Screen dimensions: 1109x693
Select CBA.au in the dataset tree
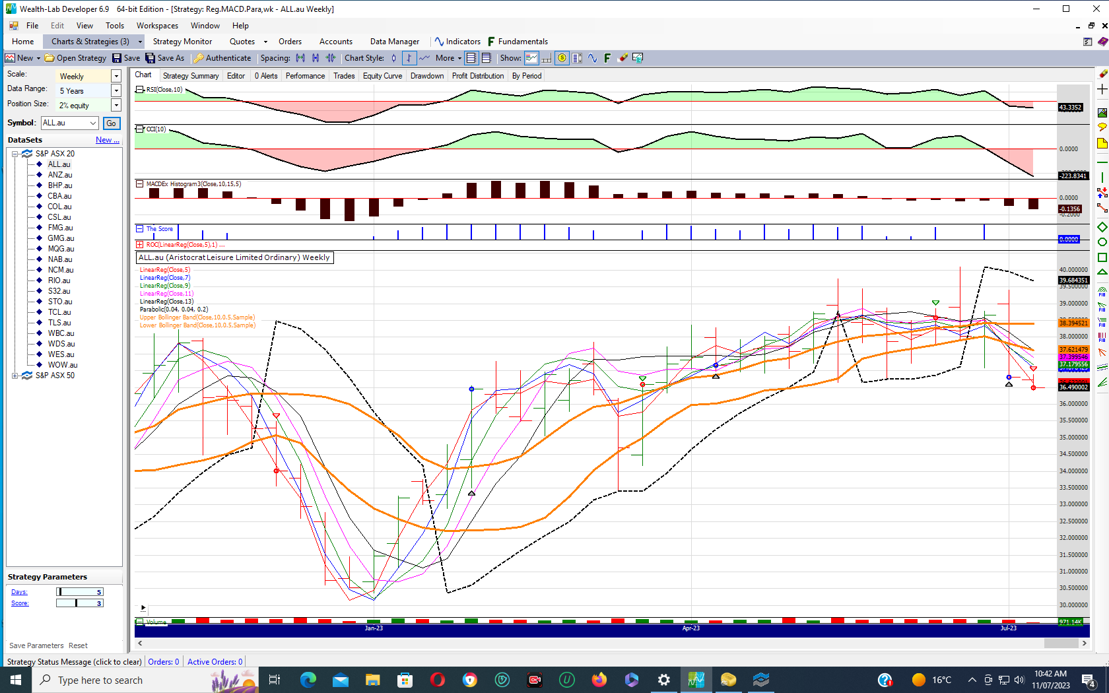pos(59,196)
